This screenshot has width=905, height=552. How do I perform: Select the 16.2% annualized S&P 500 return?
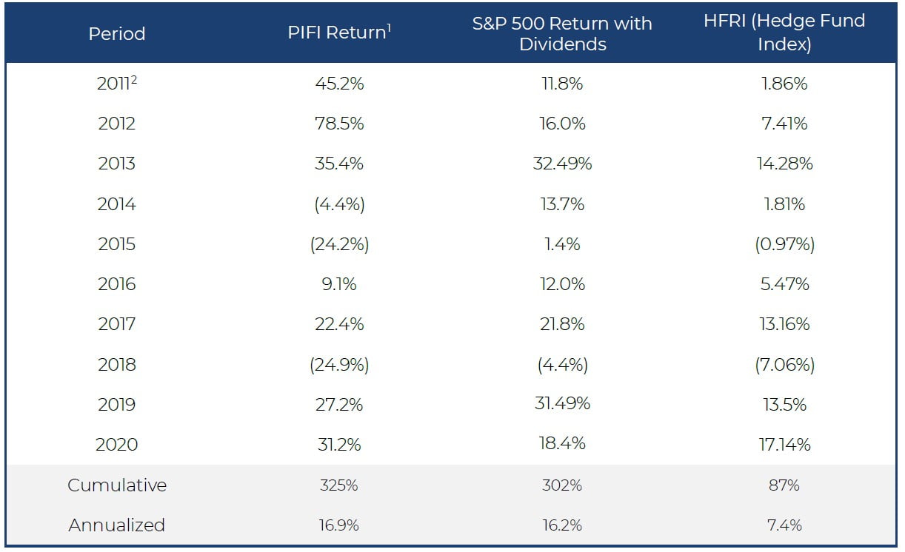562,525
